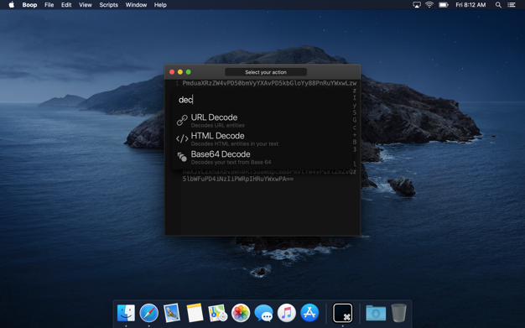Open Notification Center list icon
Image resolution: width=525 pixels, height=328 pixels.
point(512,5)
